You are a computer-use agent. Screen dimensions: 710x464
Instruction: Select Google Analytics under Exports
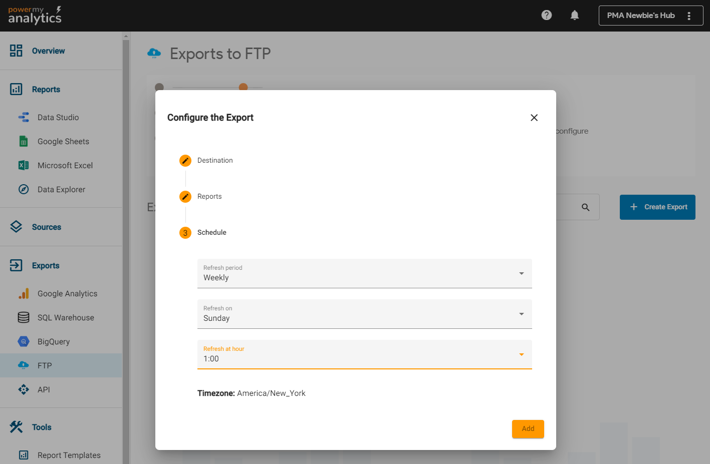coord(67,294)
